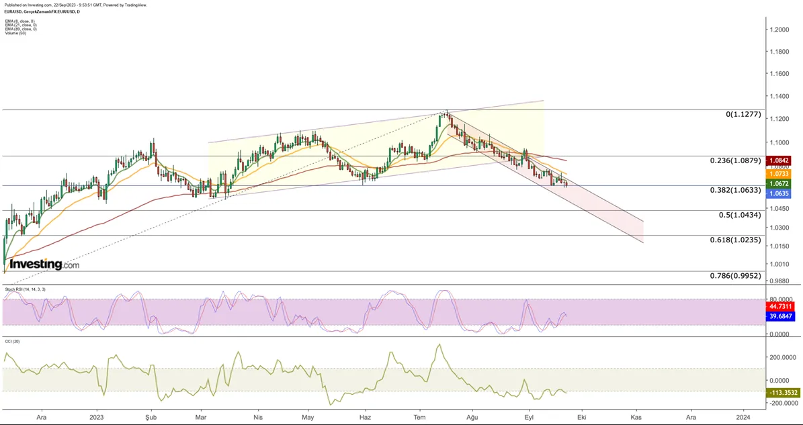Click the 1.1800 price axis label
803x425 pixels.
coord(779,52)
